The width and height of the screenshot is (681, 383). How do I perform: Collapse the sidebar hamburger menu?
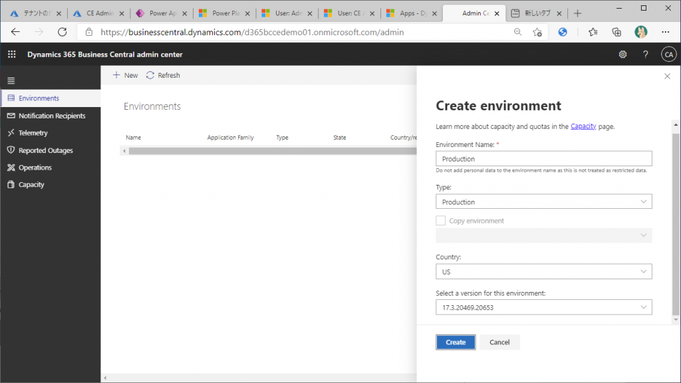(x=11, y=80)
